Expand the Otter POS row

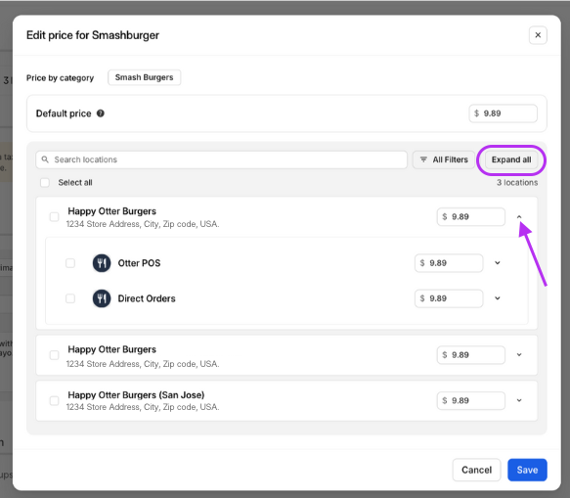tap(498, 262)
